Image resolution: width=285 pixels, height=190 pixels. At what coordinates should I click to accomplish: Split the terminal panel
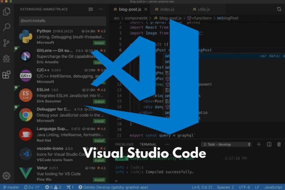coord(269,144)
